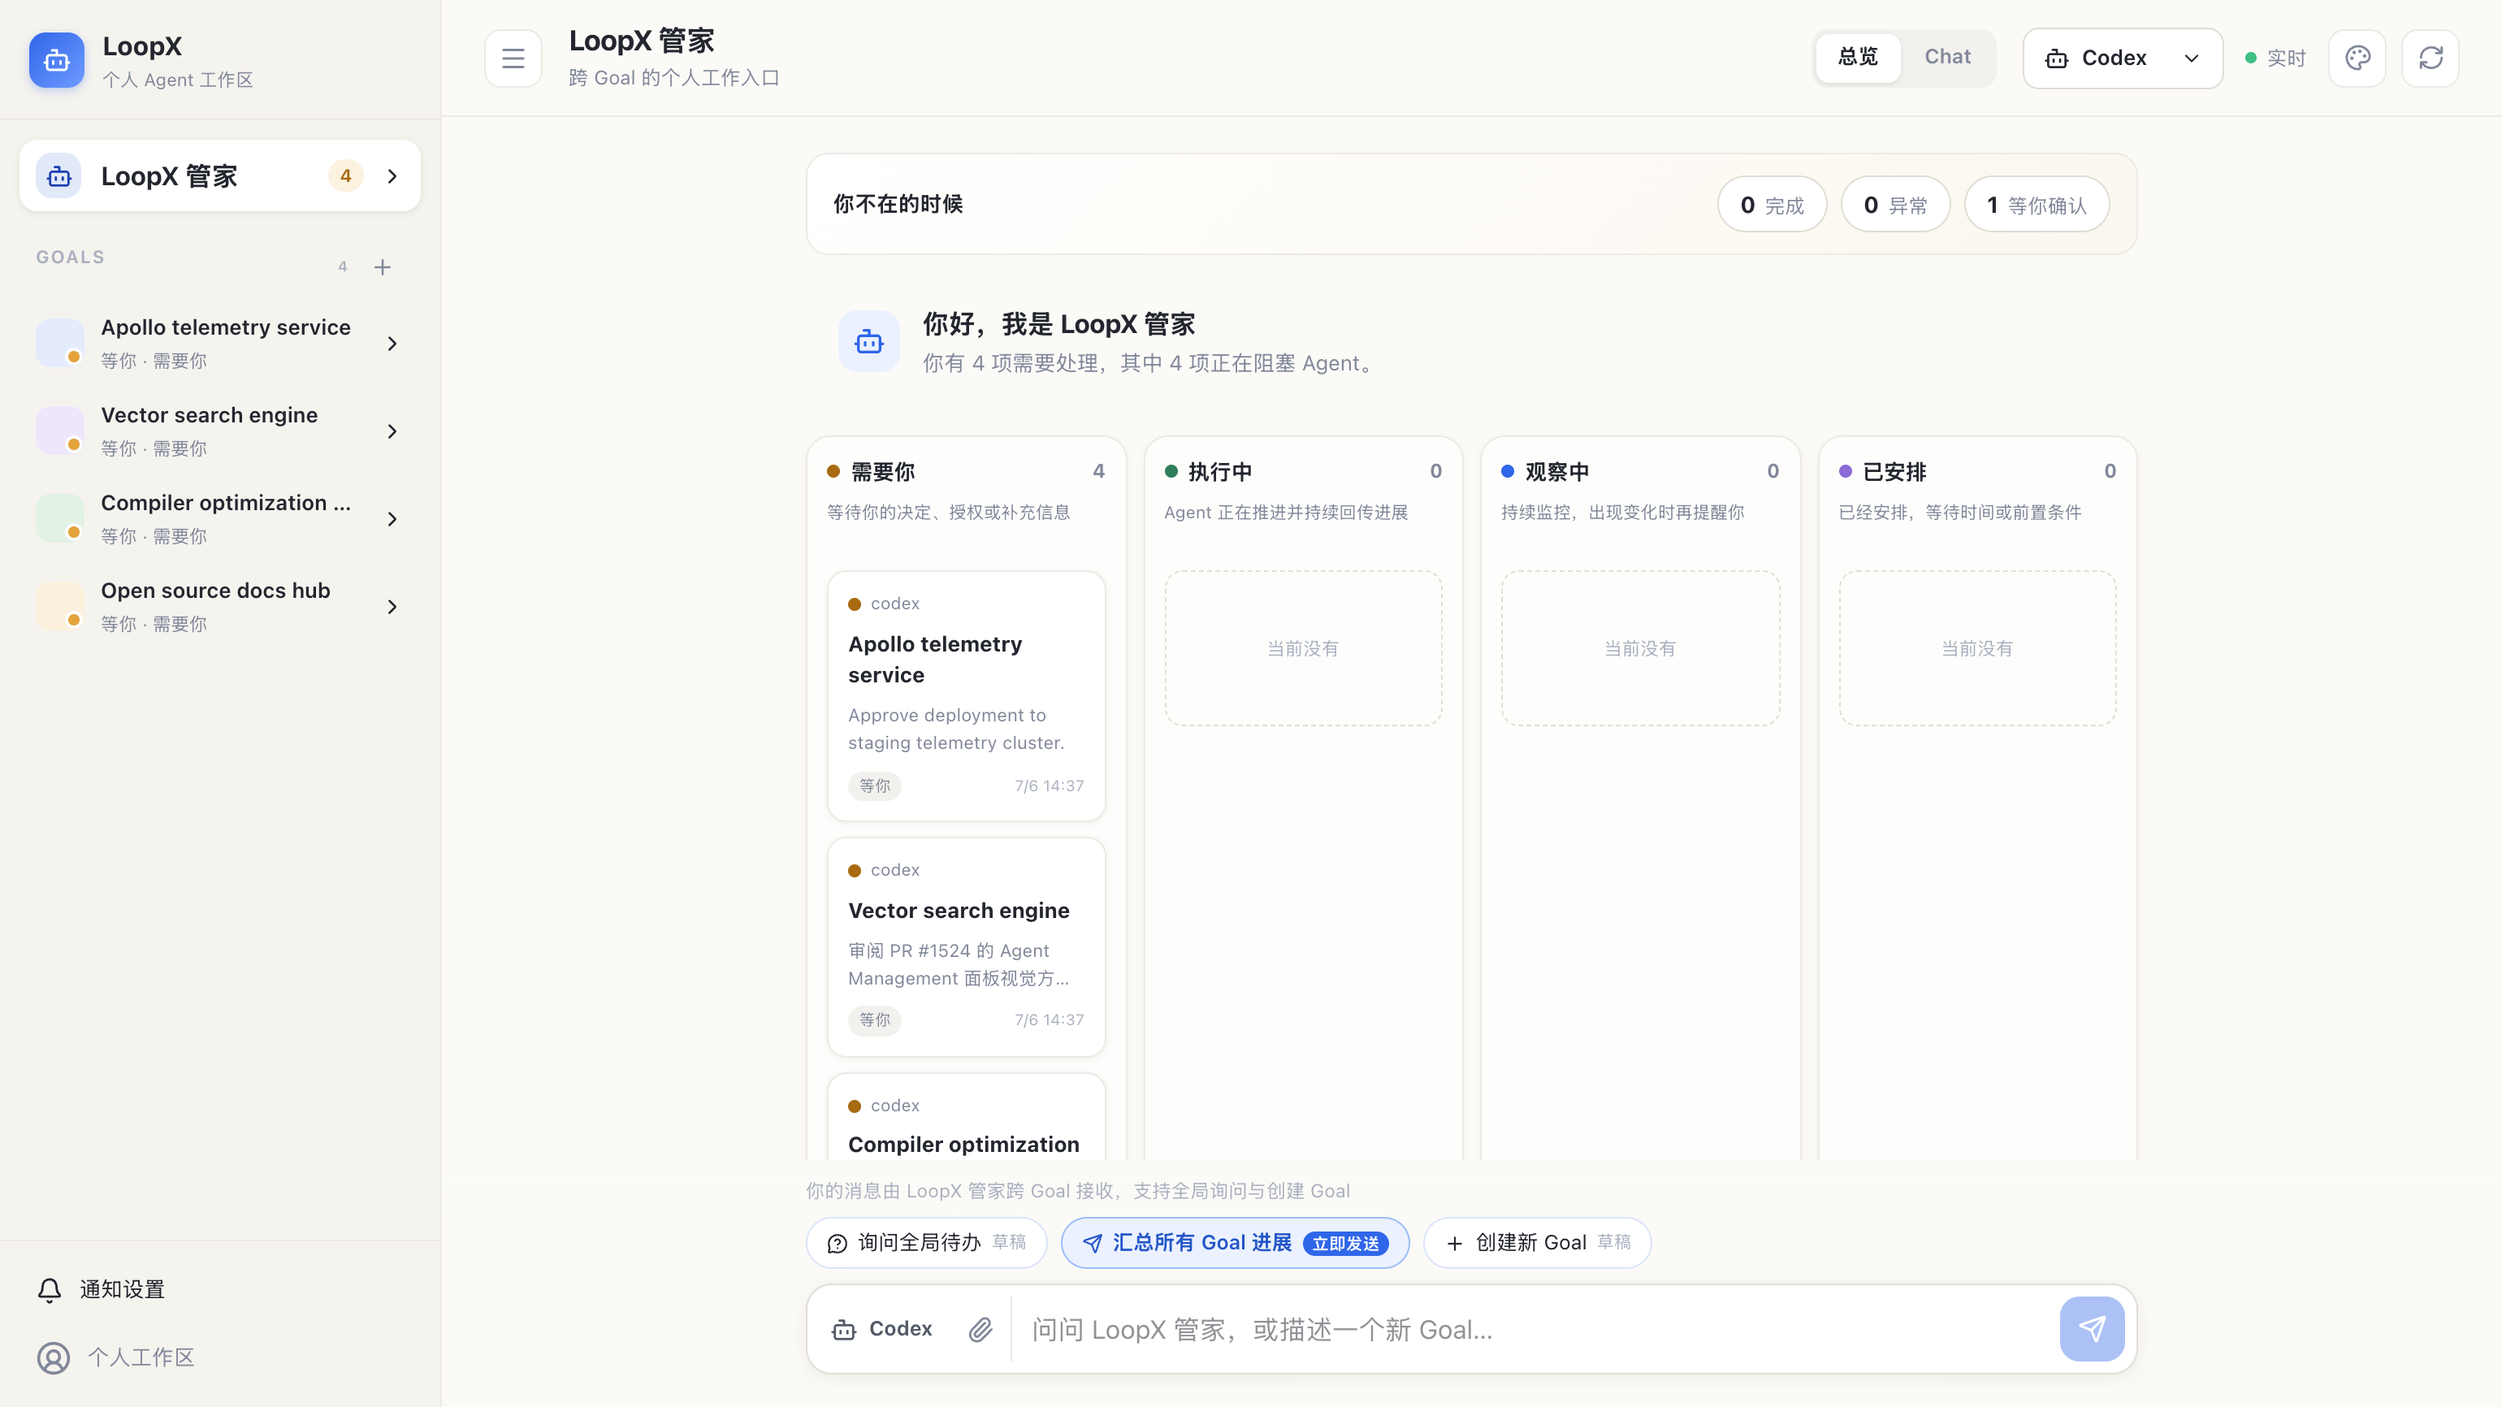Expand Open source docs hub chevron
The image size is (2502, 1407).
(x=392, y=607)
